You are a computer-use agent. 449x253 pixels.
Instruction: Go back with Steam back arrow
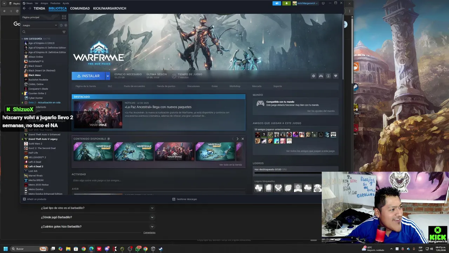(x=24, y=8)
